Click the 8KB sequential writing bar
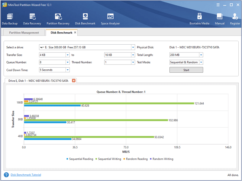242x181 pixels. coord(96,120)
